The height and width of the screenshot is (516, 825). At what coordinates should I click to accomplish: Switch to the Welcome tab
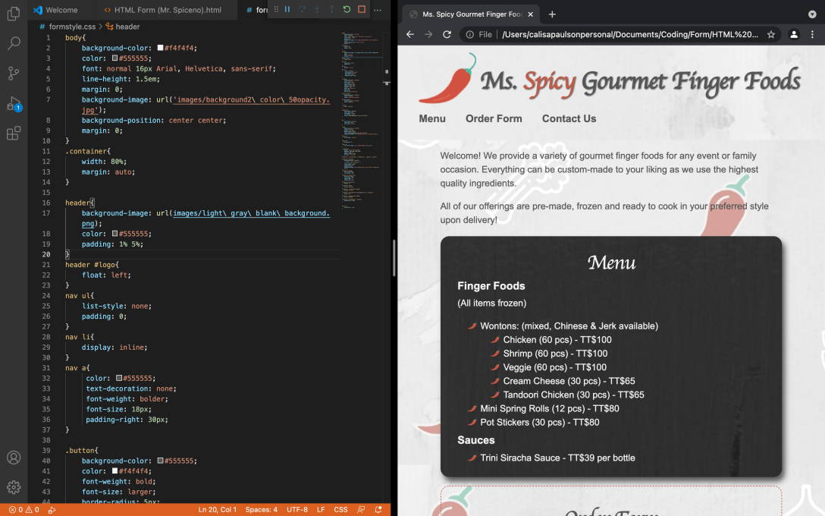[x=61, y=11]
